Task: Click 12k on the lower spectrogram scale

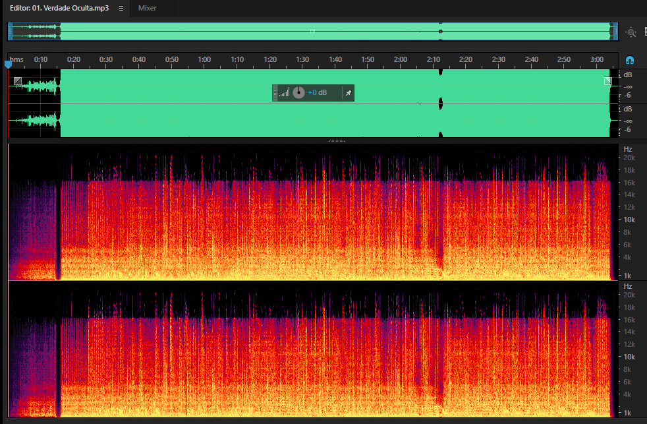Action: click(x=629, y=344)
